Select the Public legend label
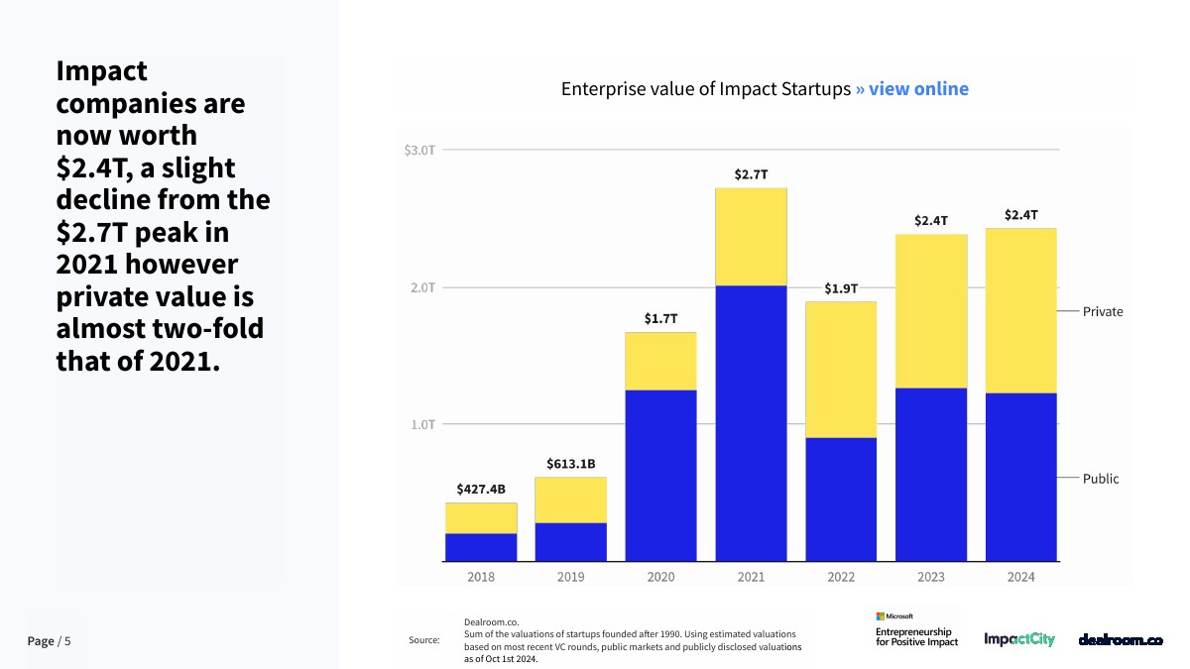This screenshot has width=1190, height=669. (1101, 479)
